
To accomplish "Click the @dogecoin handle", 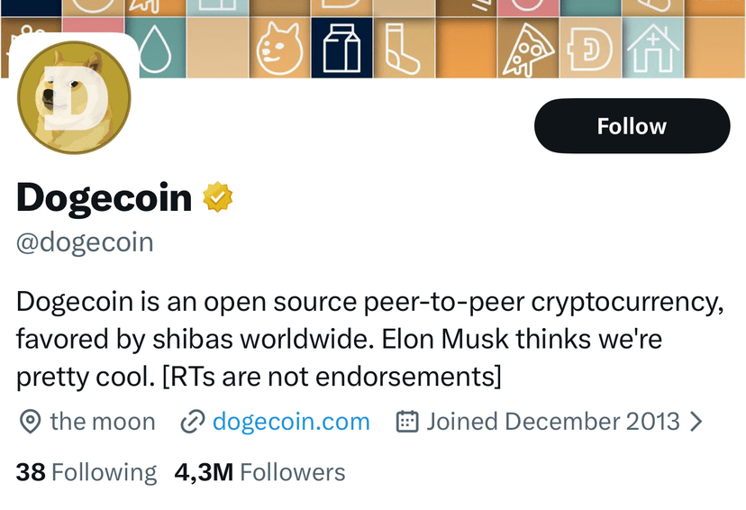I will pos(85,242).
